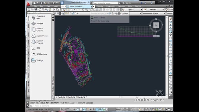
Task: Select the Frustum Pyramid tool
Action: (38, 42)
